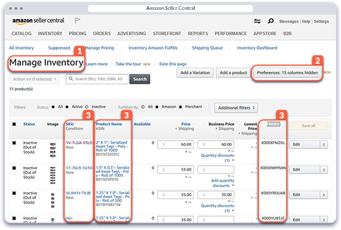Select Status filter All radio button

coord(53,107)
